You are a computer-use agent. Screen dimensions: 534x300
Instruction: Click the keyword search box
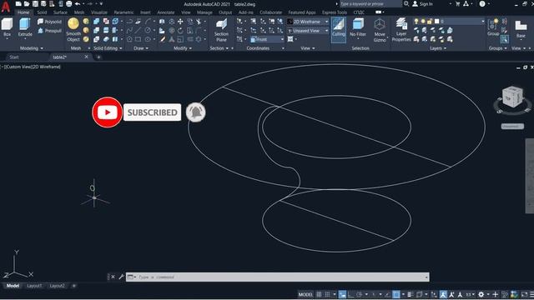click(370, 3)
